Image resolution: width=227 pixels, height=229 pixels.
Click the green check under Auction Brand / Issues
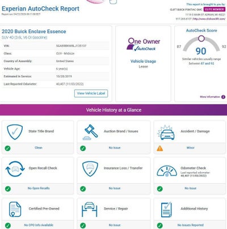[x=83, y=148]
